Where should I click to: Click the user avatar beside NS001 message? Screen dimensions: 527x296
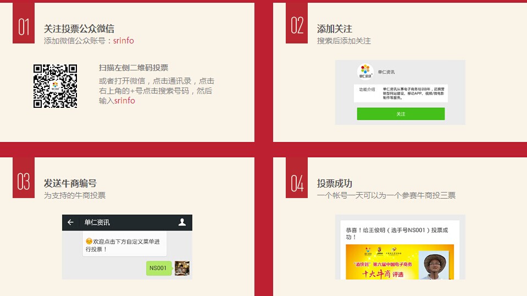tap(182, 268)
